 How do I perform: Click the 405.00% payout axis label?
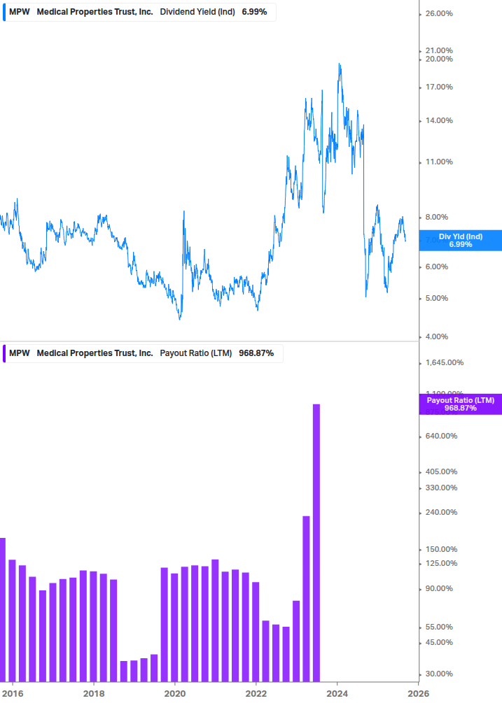441,471
